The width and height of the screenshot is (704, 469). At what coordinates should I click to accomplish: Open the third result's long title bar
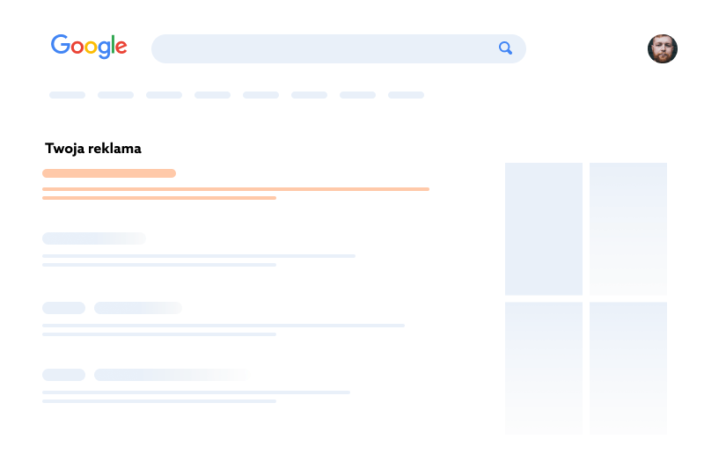click(x=171, y=375)
